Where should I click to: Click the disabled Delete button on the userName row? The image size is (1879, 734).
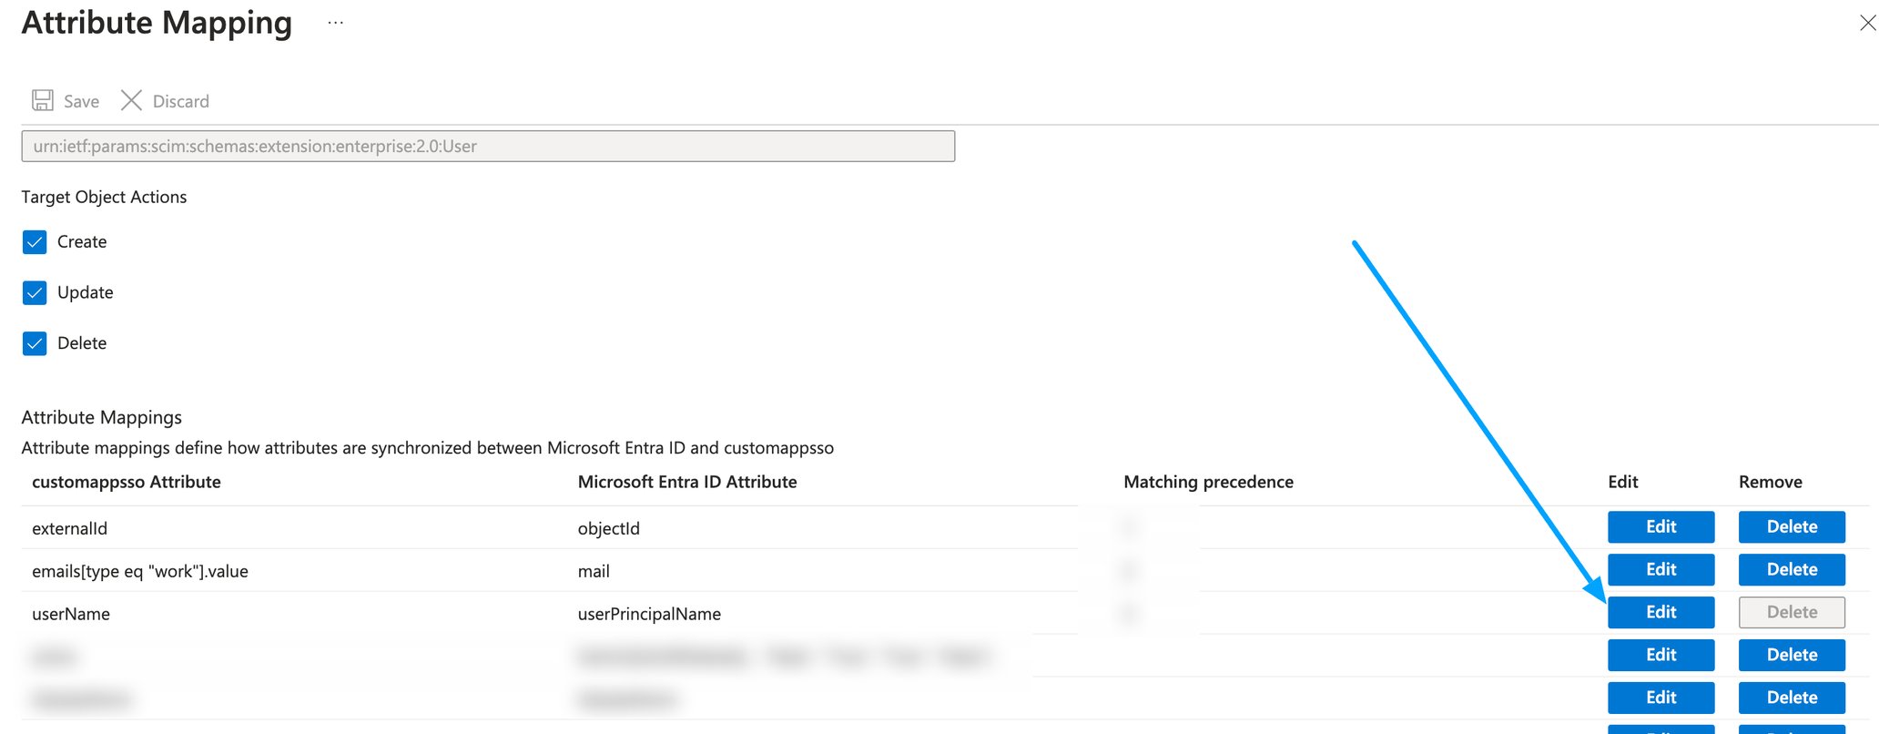coord(1790,612)
